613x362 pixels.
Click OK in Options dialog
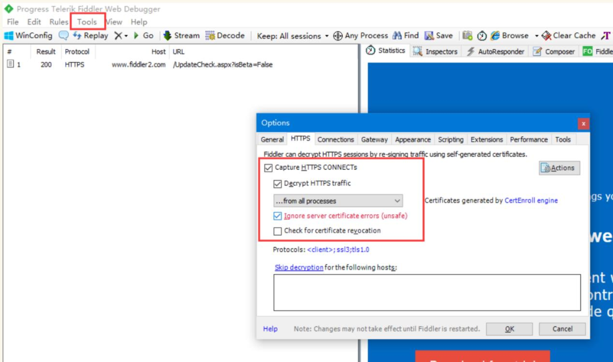point(509,329)
